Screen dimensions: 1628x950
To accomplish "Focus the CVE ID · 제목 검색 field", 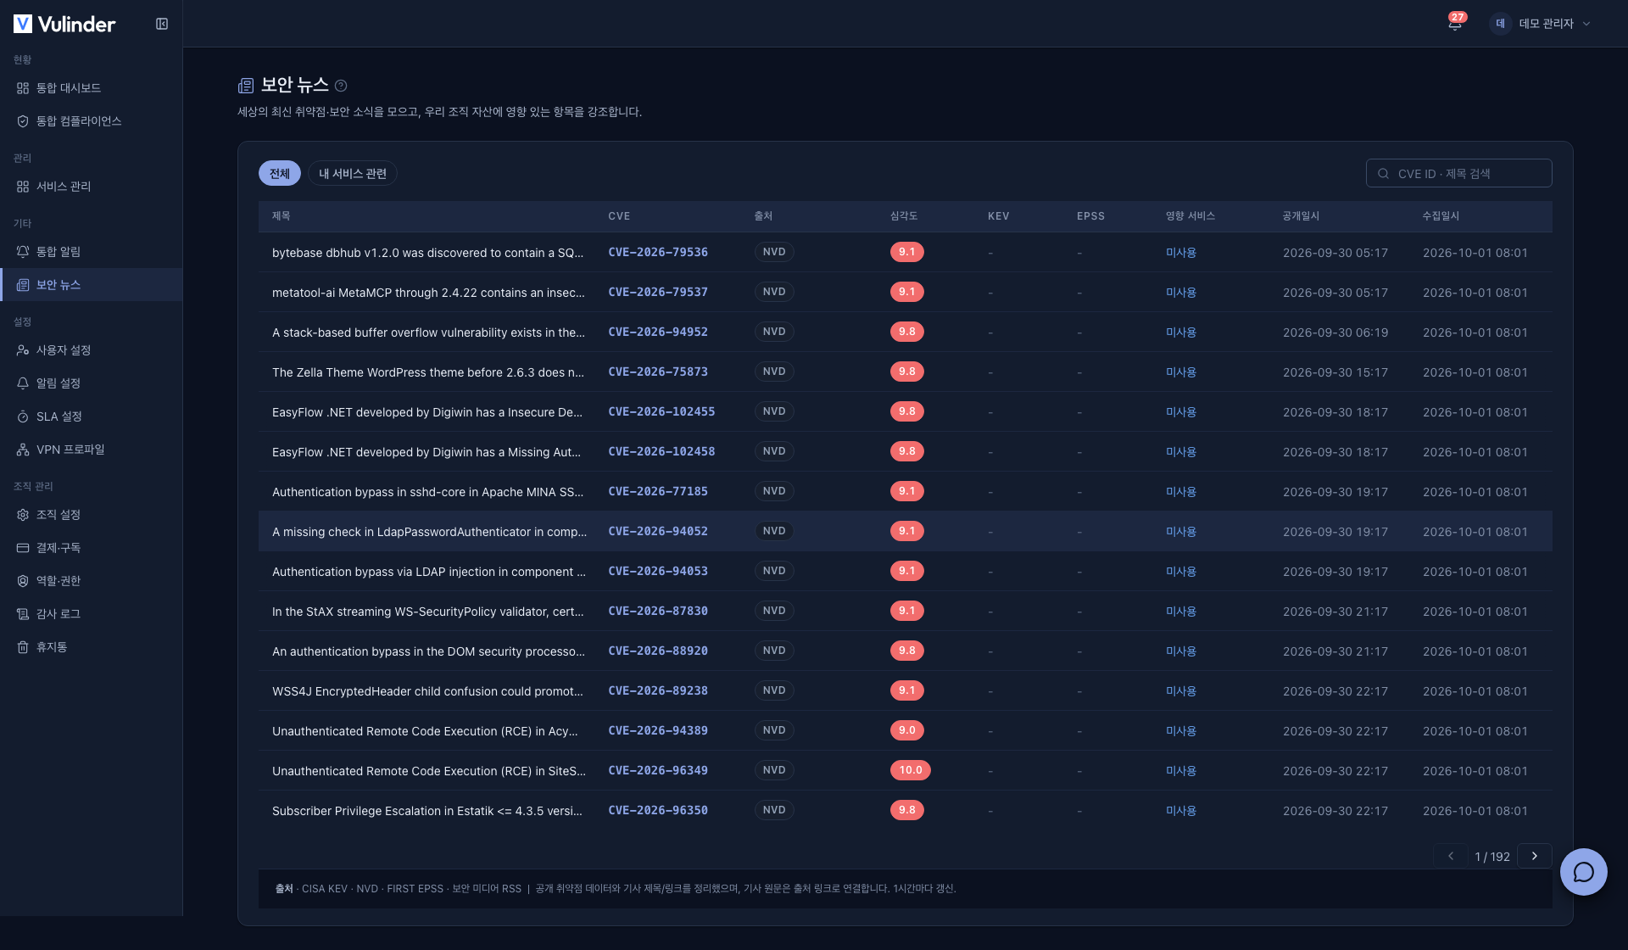I will (1458, 173).
